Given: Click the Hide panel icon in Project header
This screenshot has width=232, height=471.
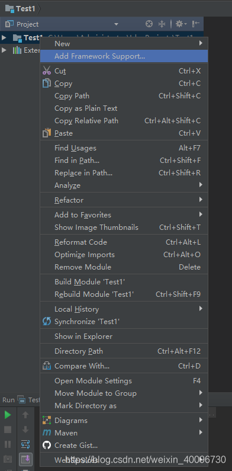Looking at the screenshot, I should pos(196,24).
